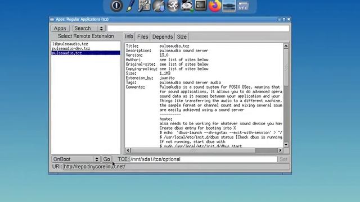
Task: Switch to the Size tab
Action: 182,37
